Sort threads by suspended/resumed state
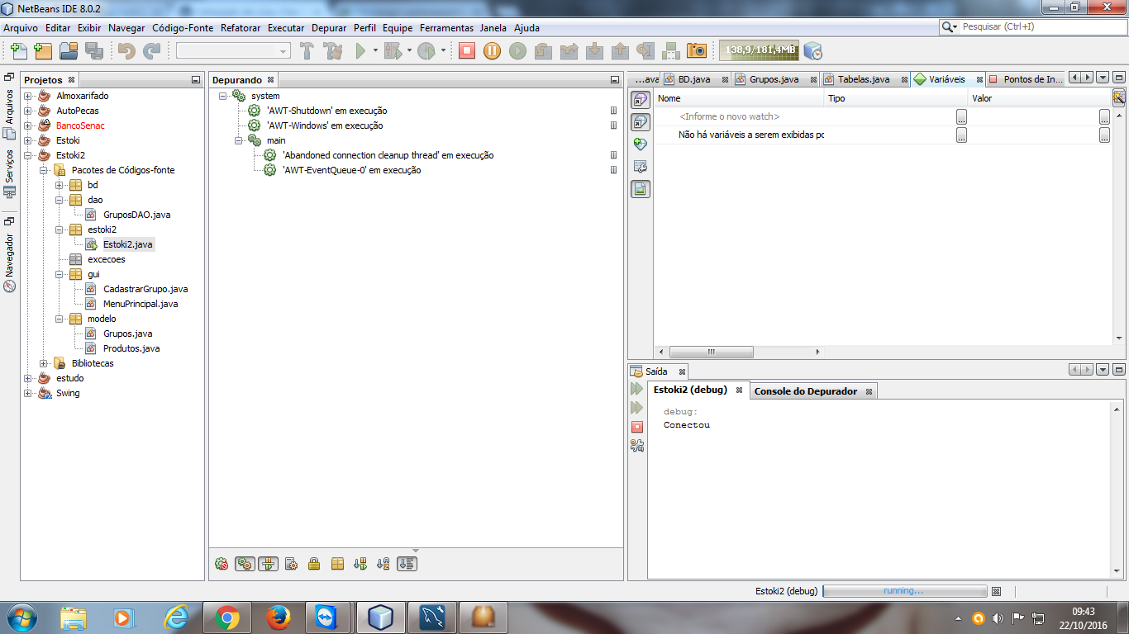 point(360,564)
